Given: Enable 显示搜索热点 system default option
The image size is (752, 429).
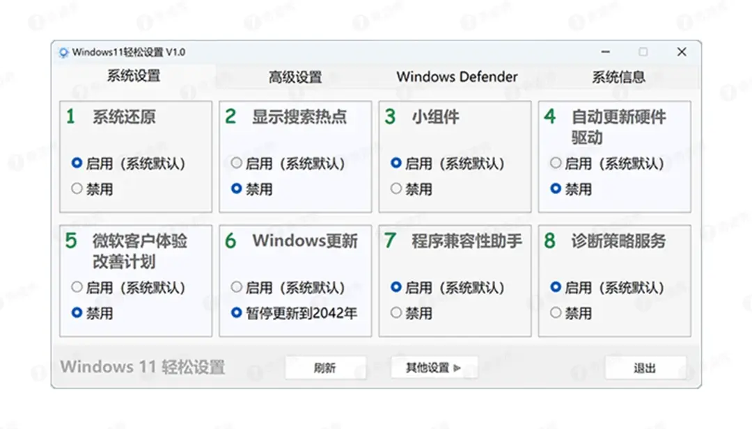Looking at the screenshot, I should tap(237, 163).
